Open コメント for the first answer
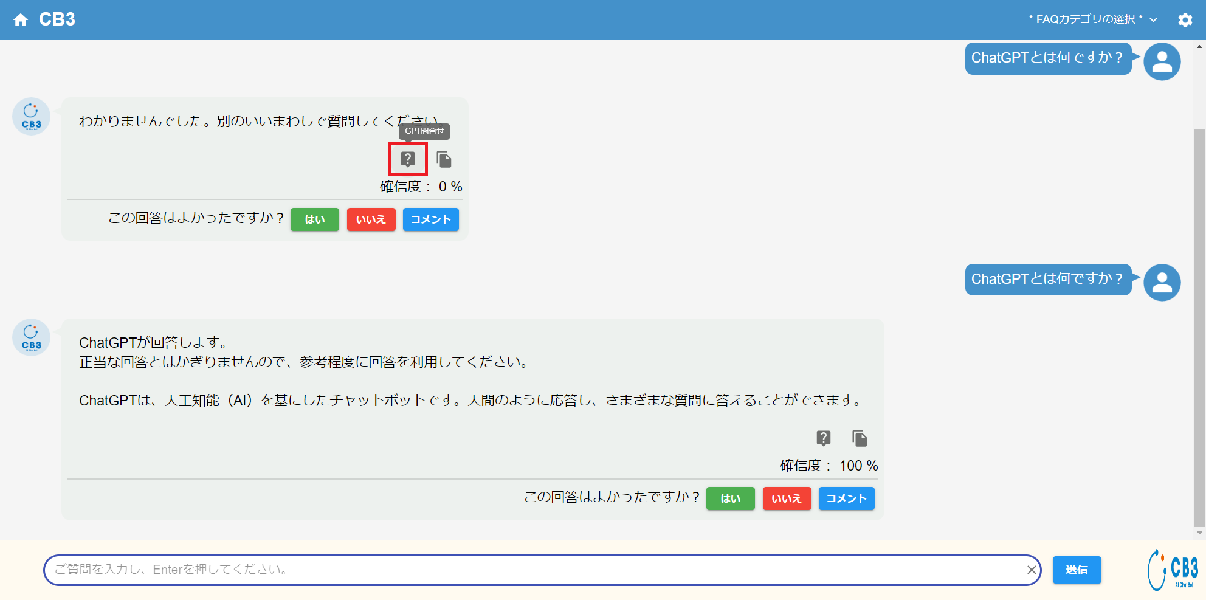Screen dimensions: 1206x600 coord(430,219)
